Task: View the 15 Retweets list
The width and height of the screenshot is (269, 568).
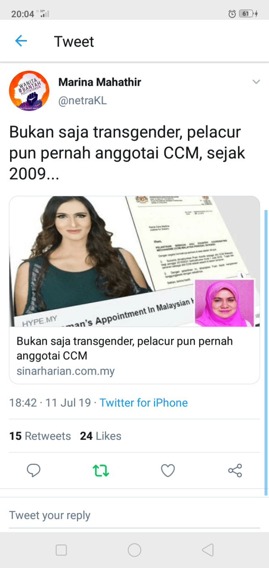Action: [x=40, y=436]
